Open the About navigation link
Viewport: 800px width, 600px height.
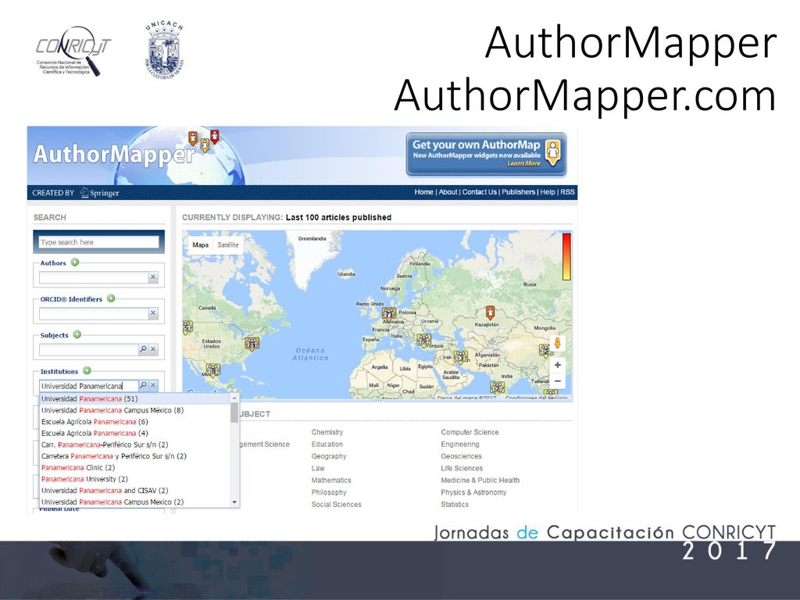[448, 192]
